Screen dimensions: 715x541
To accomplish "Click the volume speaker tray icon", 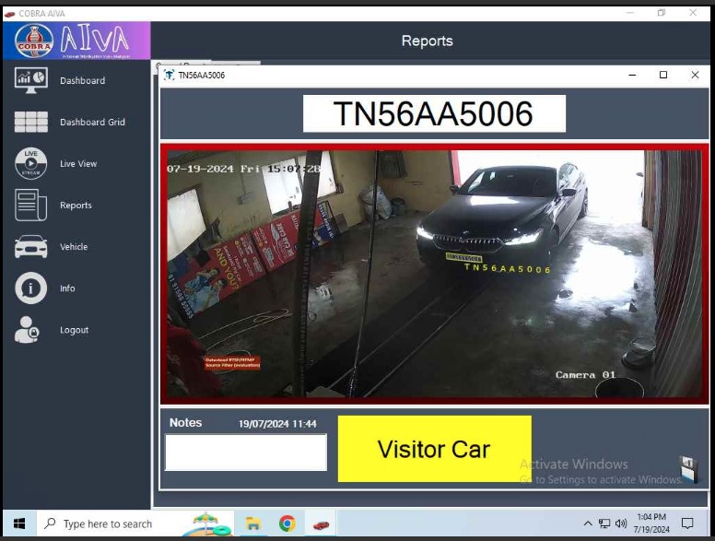I will pos(621,523).
